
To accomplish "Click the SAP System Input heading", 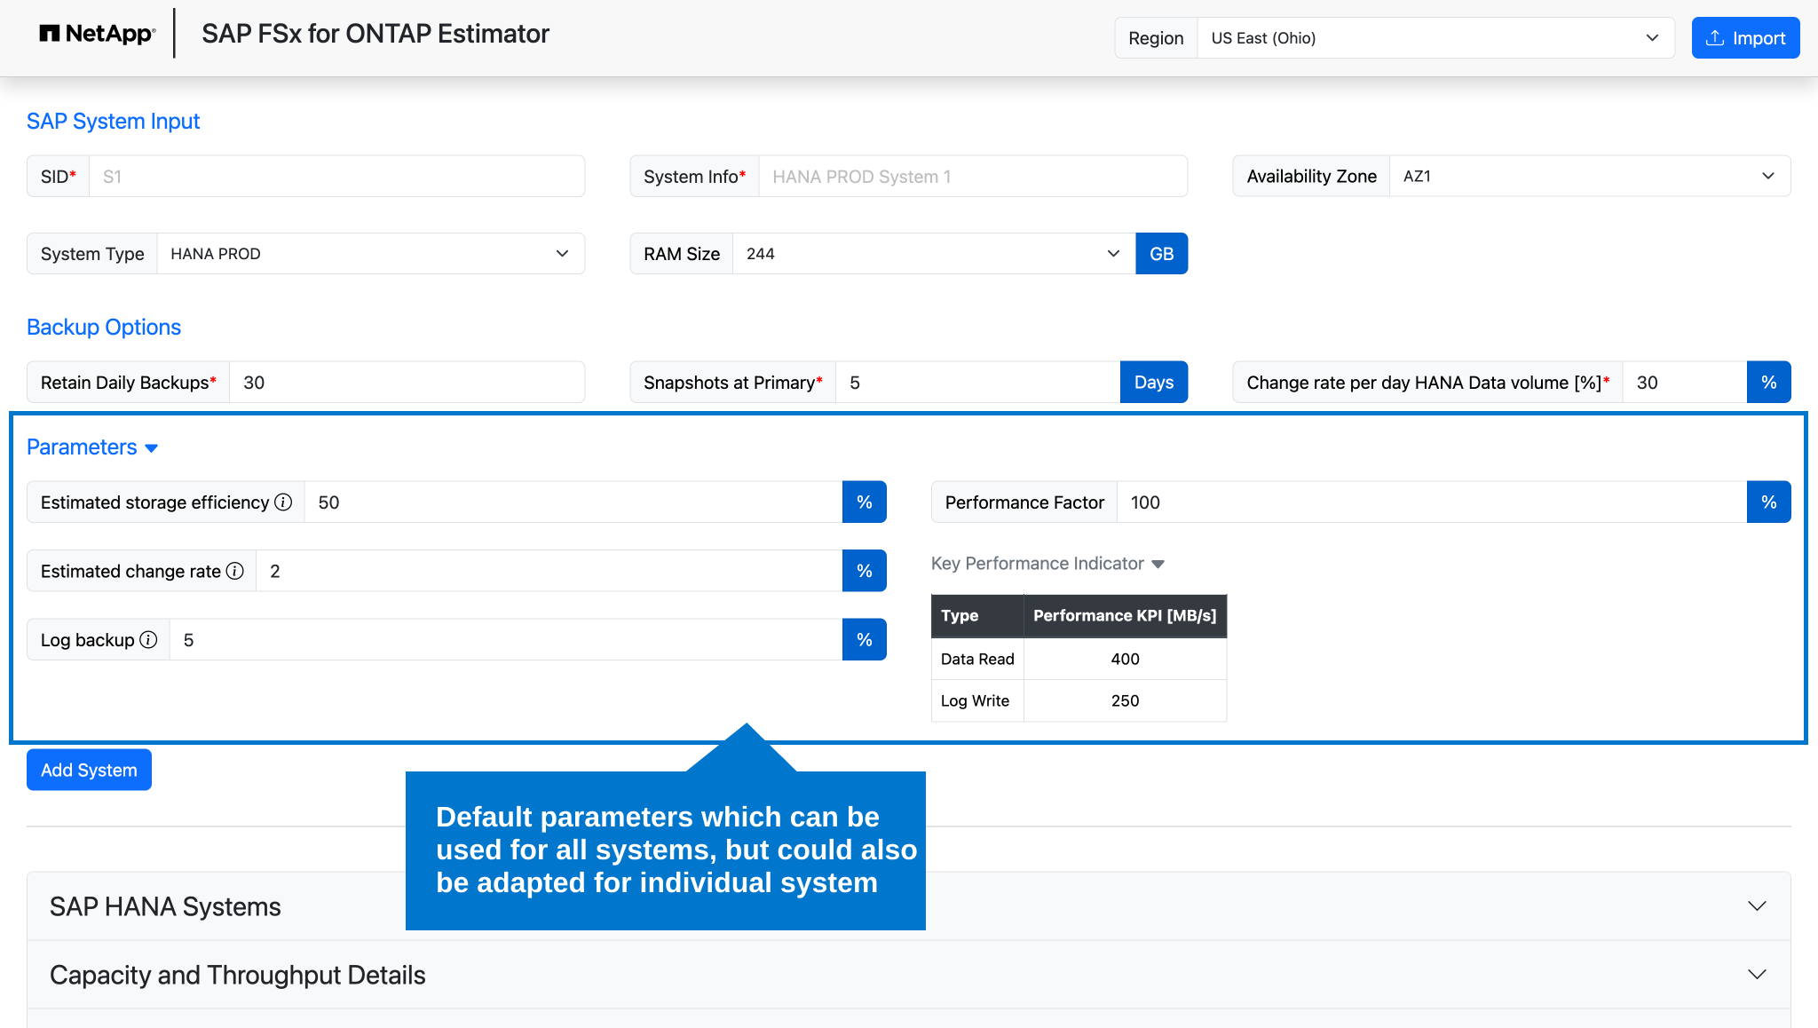I will [113, 122].
